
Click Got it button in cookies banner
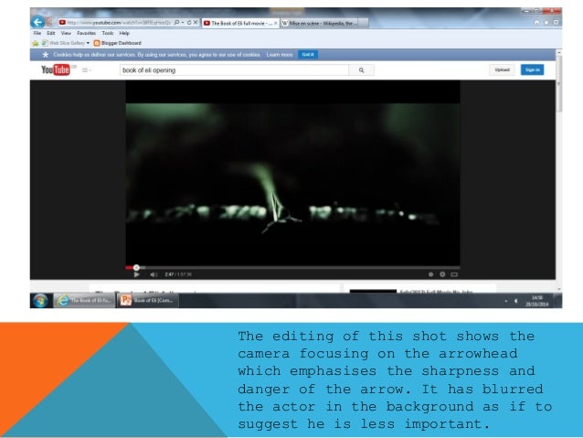(x=308, y=55)
